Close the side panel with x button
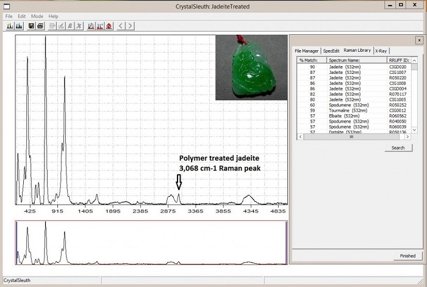This screenshot has width=427, height=287. (419, 40)
